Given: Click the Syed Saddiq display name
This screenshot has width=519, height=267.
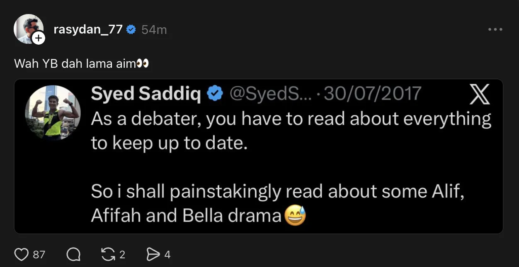Looking at the screenshot, I should pos(146,94).
